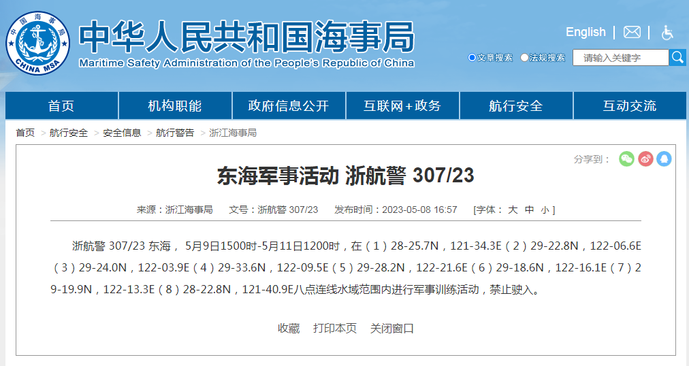This screenshot has height=366, width=689.
Task: Share to Weibo via red icon
Action: (645, 159)
